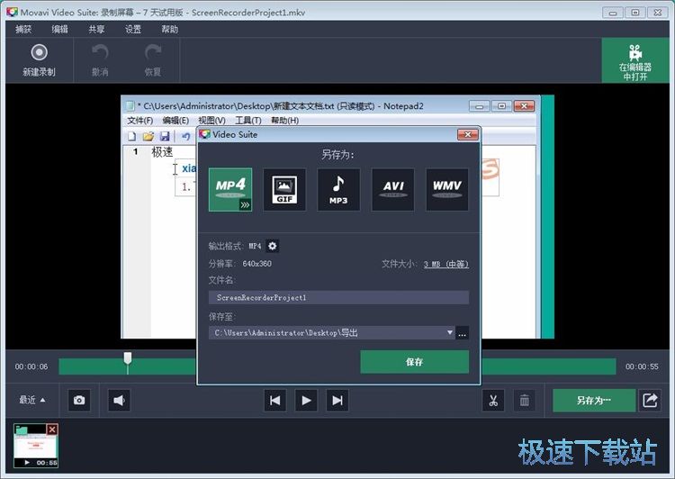This screenshot has width=675, height=479.
Task: Open 视图(V) menu in Notepad2
Action: pyautogui.click(x=211, y=120)
